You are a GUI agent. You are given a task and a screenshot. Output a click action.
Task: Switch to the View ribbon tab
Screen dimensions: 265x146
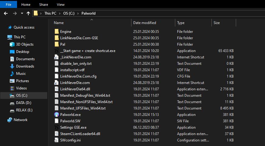(x=61, y=5)
